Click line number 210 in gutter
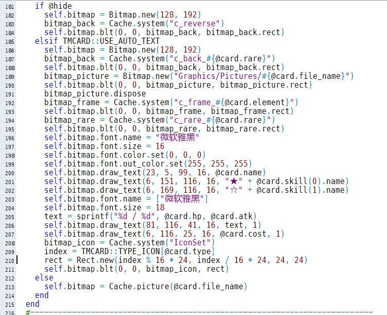 (10, 261)
